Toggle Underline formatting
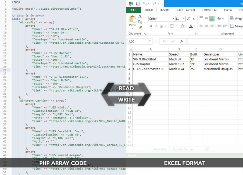 (x=161, y=26)
